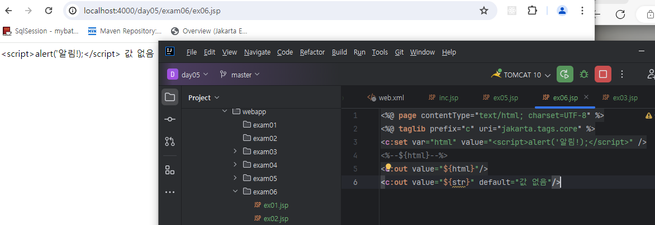Viewport: 655px width, 225px height.
Task: Open the Window menu
Action: [x=423, y=52]
